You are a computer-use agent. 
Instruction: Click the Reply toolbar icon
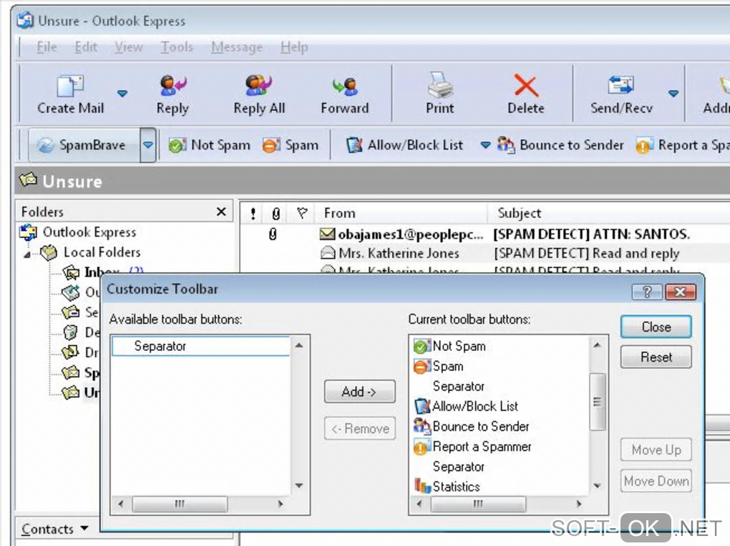172,86
